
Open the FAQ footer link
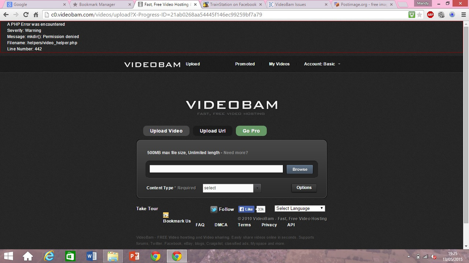tap(200, 225)
